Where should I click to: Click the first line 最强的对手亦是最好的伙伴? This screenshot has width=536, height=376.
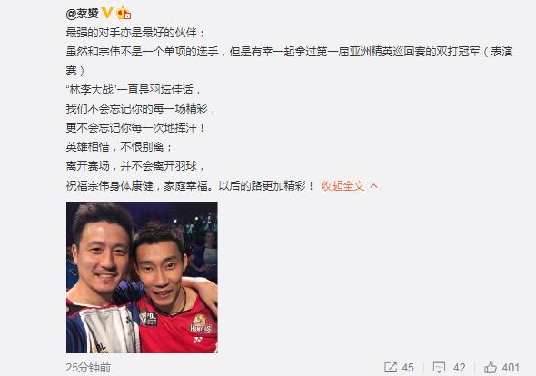point(135,33)
